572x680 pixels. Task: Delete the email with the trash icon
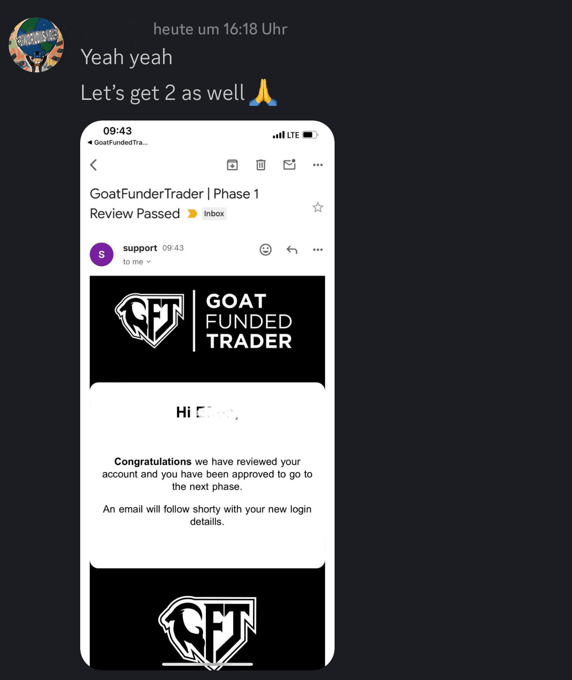click(261, 165)
